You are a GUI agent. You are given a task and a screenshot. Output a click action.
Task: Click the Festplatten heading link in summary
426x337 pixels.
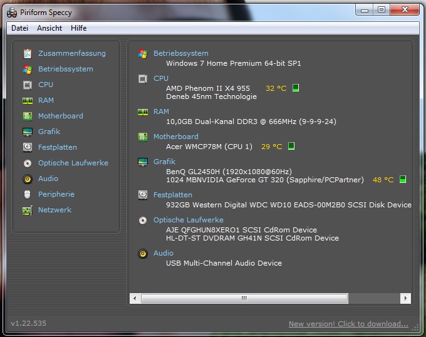[x=173, y=195]
